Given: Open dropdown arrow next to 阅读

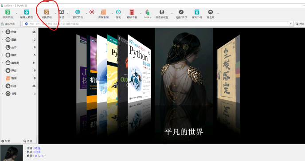Looking at the screenshot, I should click(68, 14).
